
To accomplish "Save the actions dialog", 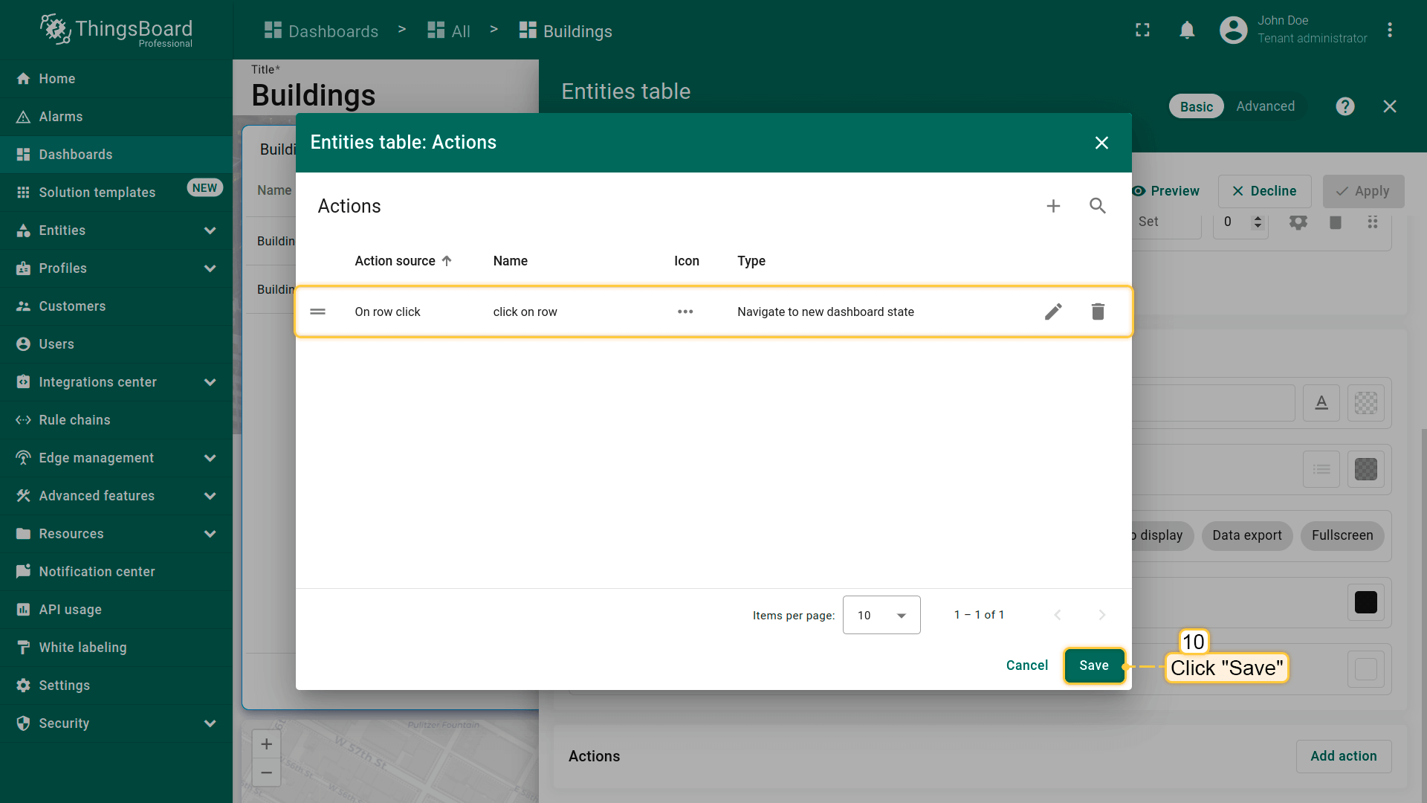I will 1093,665.
